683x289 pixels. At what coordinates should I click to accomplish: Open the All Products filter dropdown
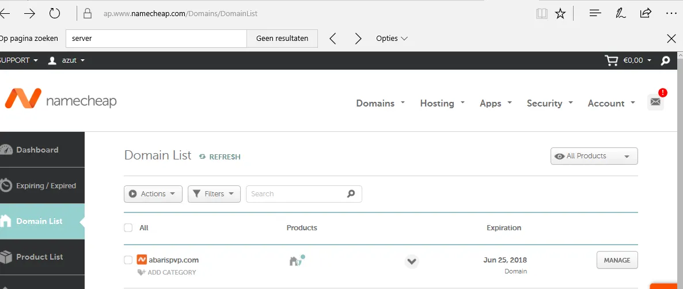(594, 156)
